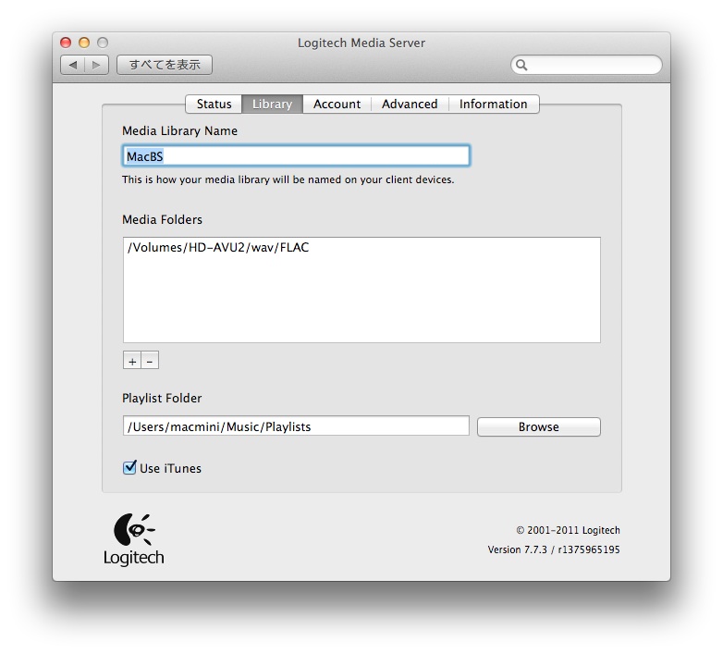Click the © 2001-2011 Logitech text
This screenshot has height=654, width=723.
point(568,530)
